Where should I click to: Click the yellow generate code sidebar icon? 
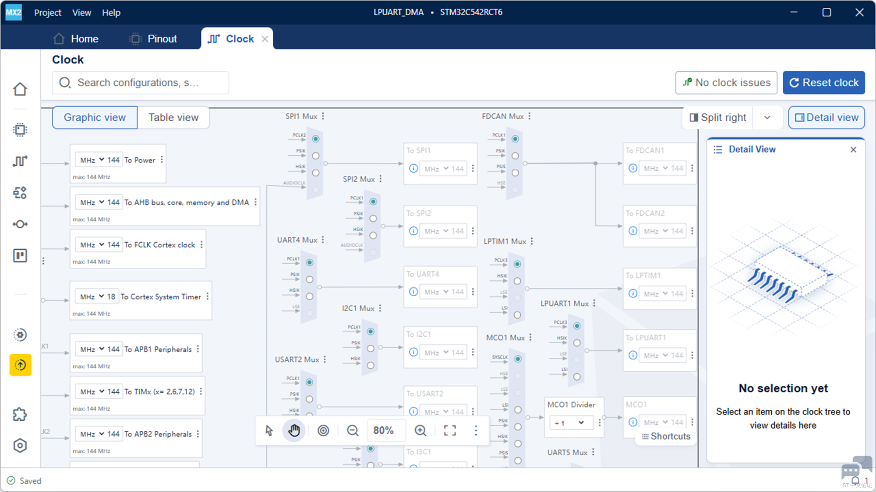(20, 365)
